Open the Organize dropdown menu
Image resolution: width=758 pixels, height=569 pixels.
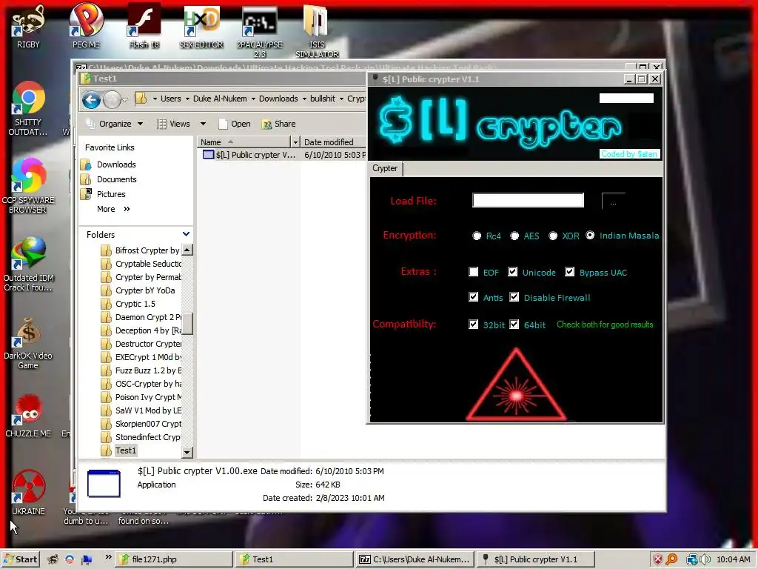(115, 124)
